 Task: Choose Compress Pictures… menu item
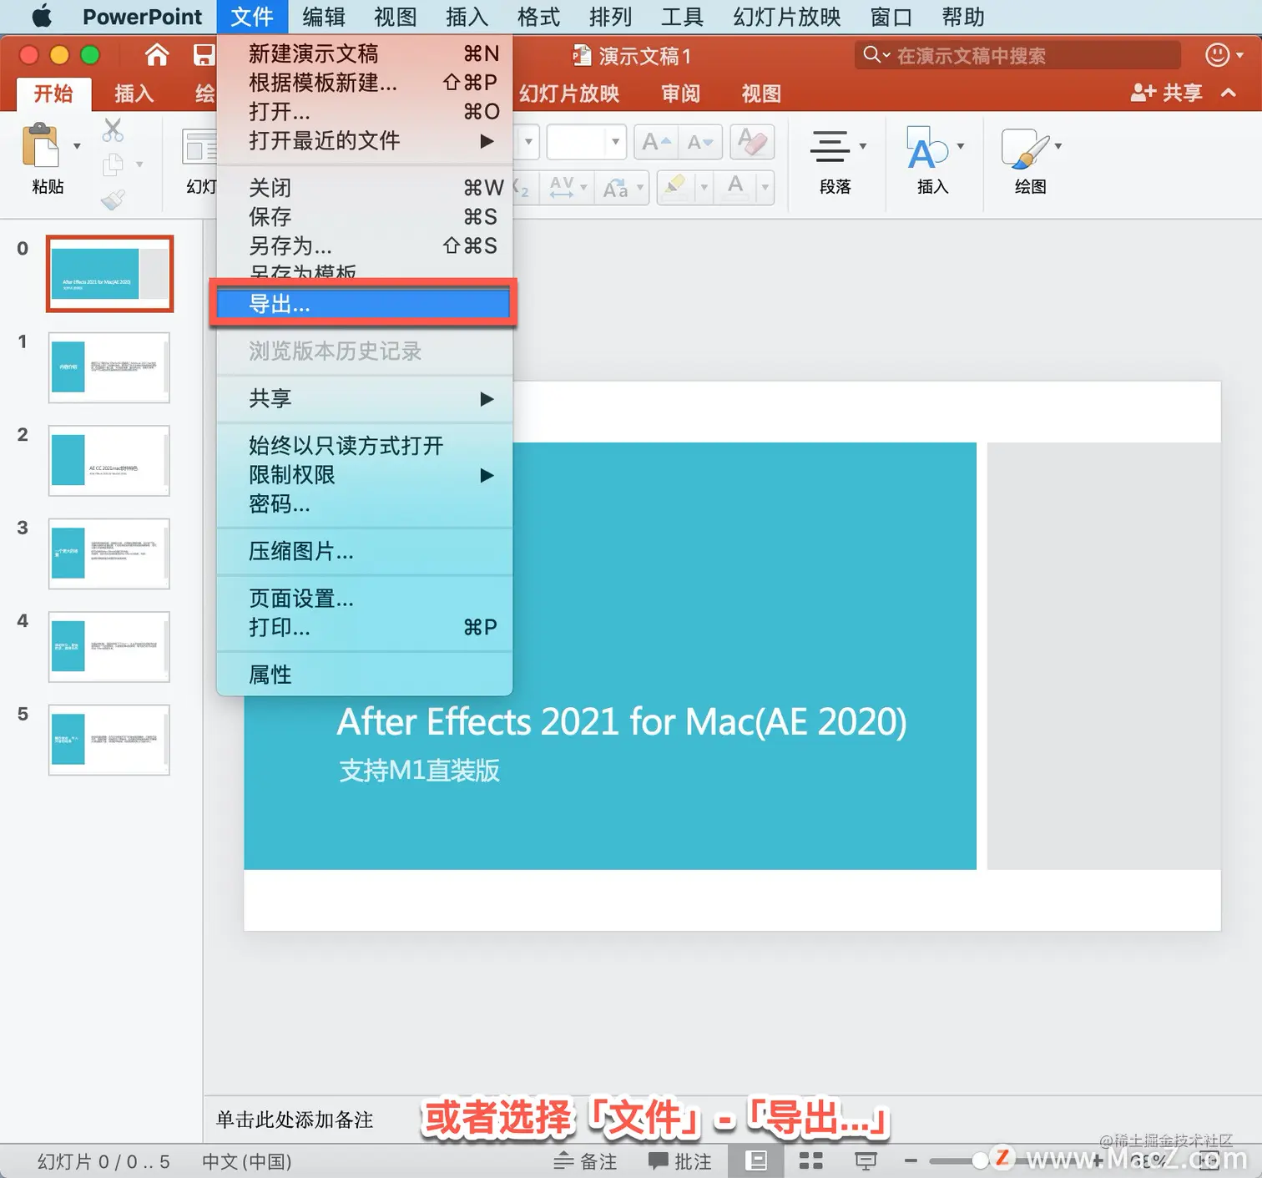tap(365, 551)
